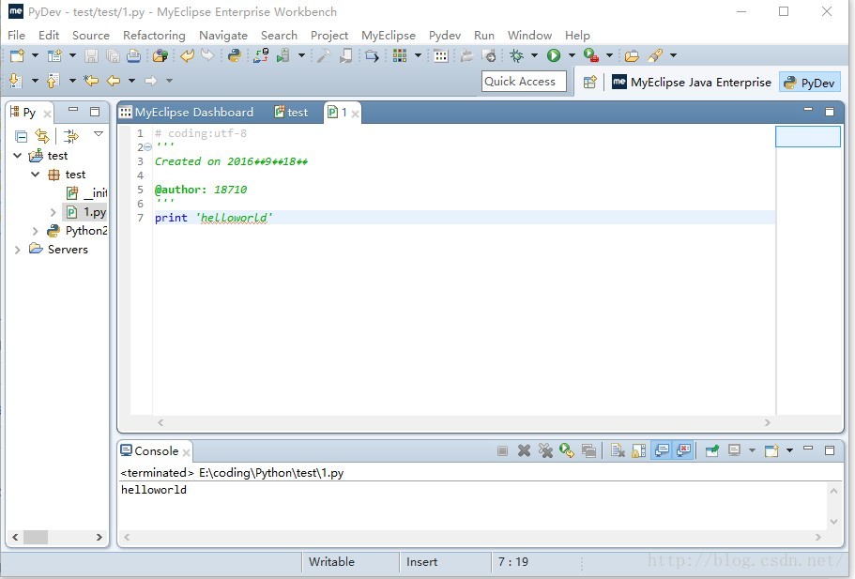The width and height of the screenshot is (855, 579).
Task: Open the Run button dropdown arrow
Action: pyautogui.click(x=570, y=56)
